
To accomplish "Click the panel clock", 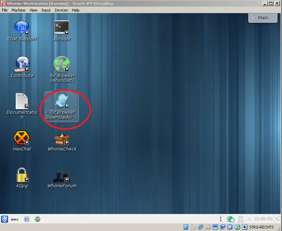I will (x=263, y=218).
